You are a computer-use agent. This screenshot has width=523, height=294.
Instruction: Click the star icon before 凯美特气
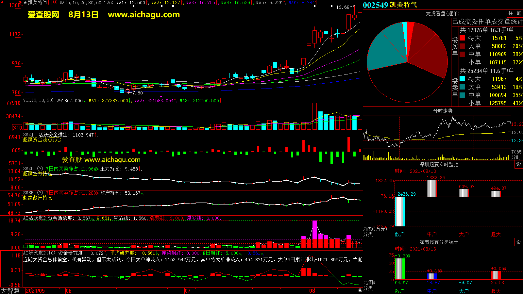point(25,3)
